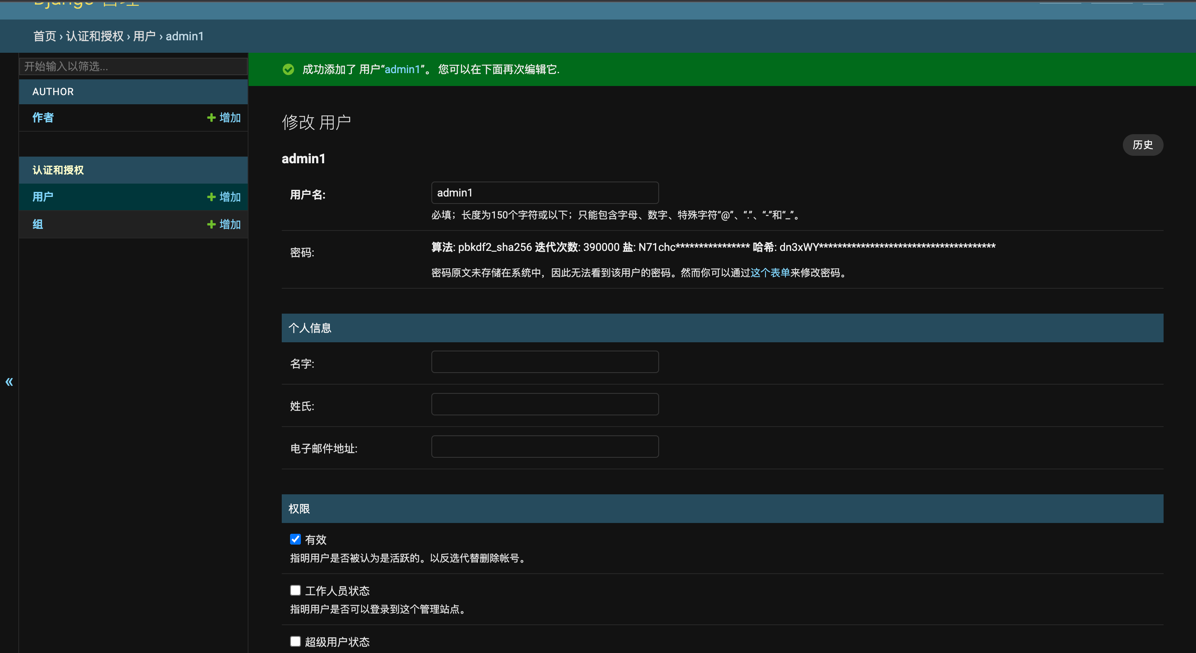Click the admin1 heading under 修改 用户
Image resolution: width=1196 pixels, height=653 pixels.
point(304,159)
